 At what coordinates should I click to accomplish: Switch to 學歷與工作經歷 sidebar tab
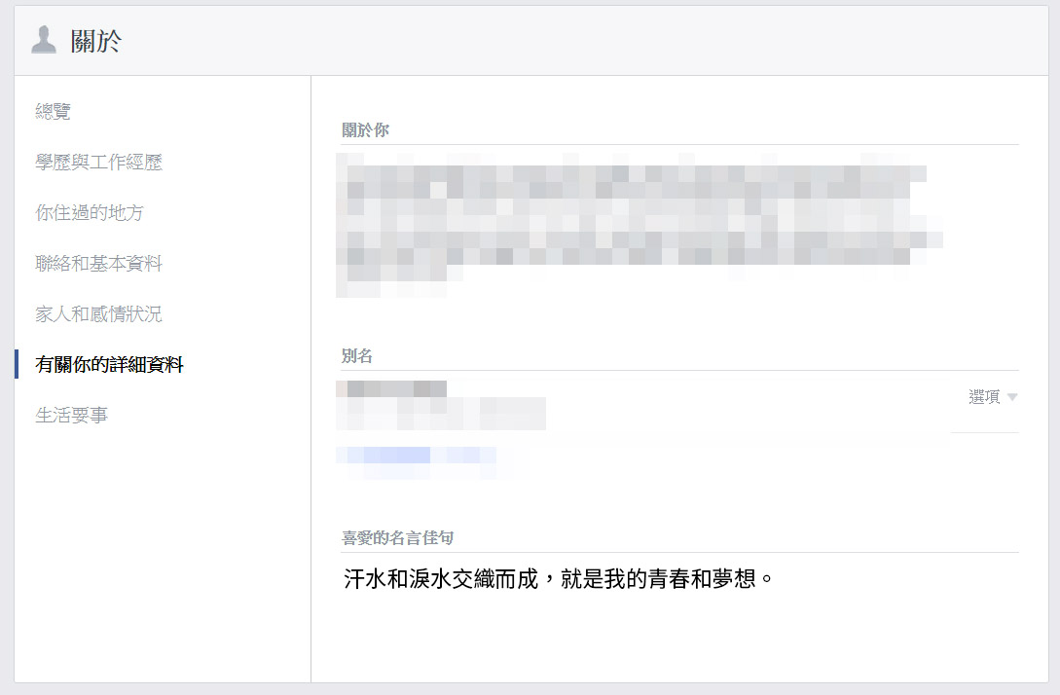coord(98,163)
